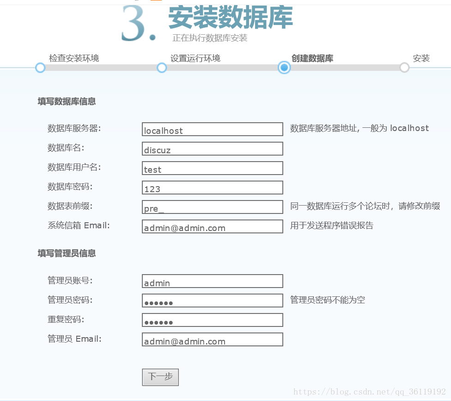This screenshot has width=451, height=401.
Task: Click the 数据库用户名: field label
Action: [x=74, y=167]
